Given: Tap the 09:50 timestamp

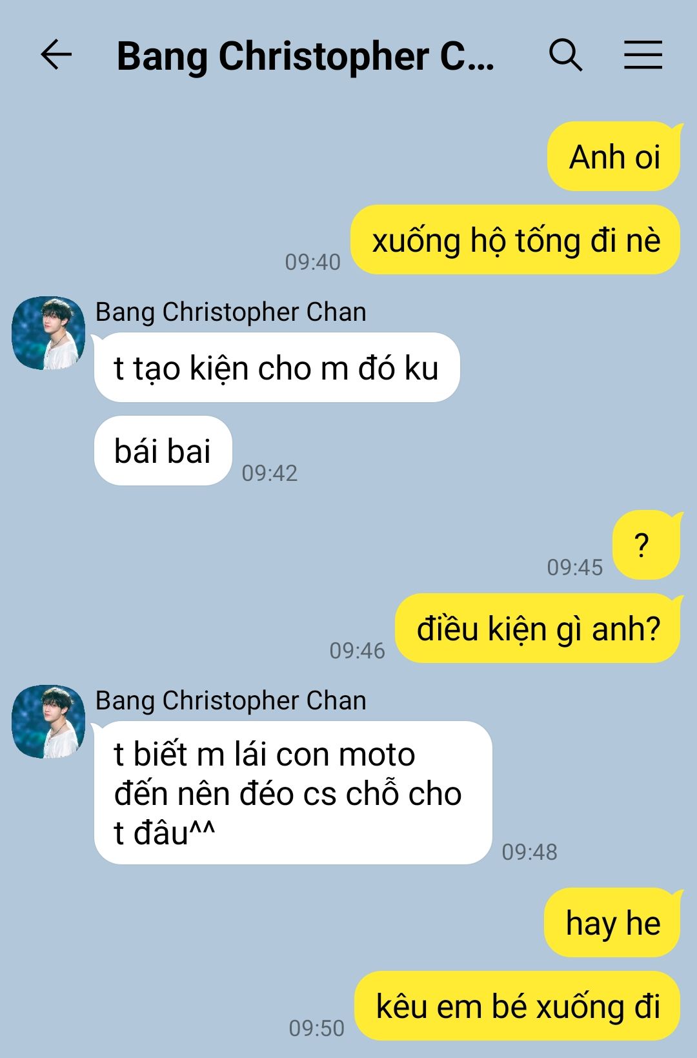Looking at the screenshot, I should pos(316,1028).
